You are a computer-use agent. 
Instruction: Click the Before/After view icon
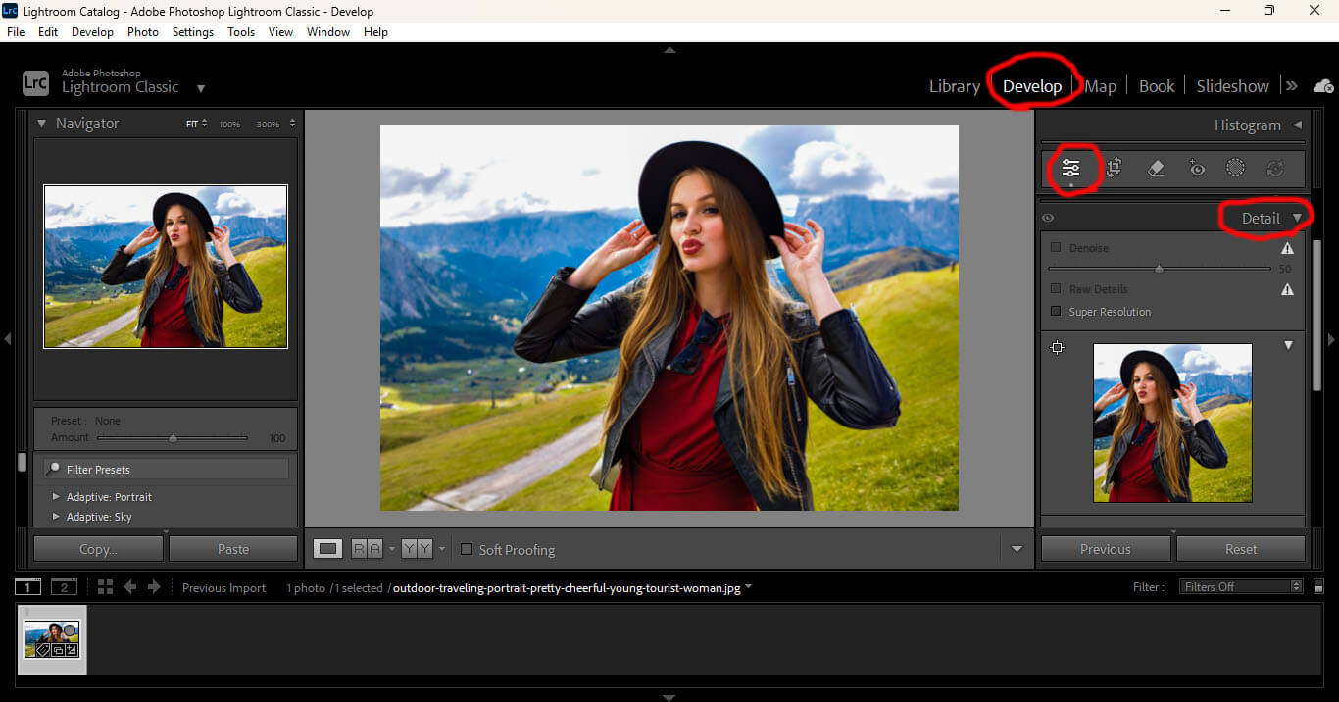[368, 548]
